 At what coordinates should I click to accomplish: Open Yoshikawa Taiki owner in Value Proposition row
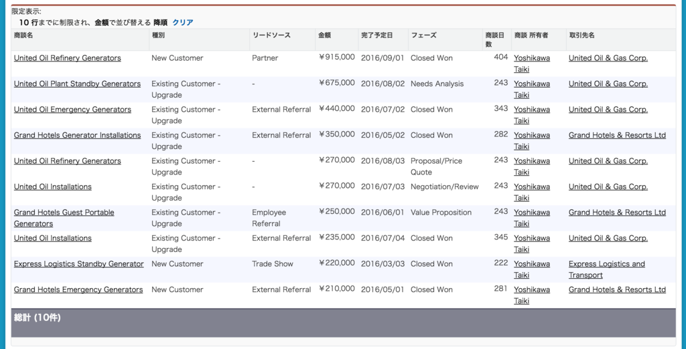pyautogui.click(x=532, y=219)
